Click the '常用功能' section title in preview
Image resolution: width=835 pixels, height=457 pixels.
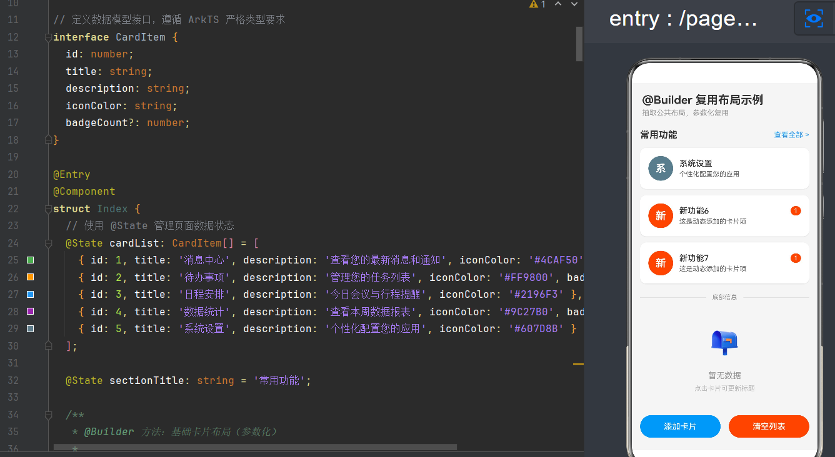[659, 135]
